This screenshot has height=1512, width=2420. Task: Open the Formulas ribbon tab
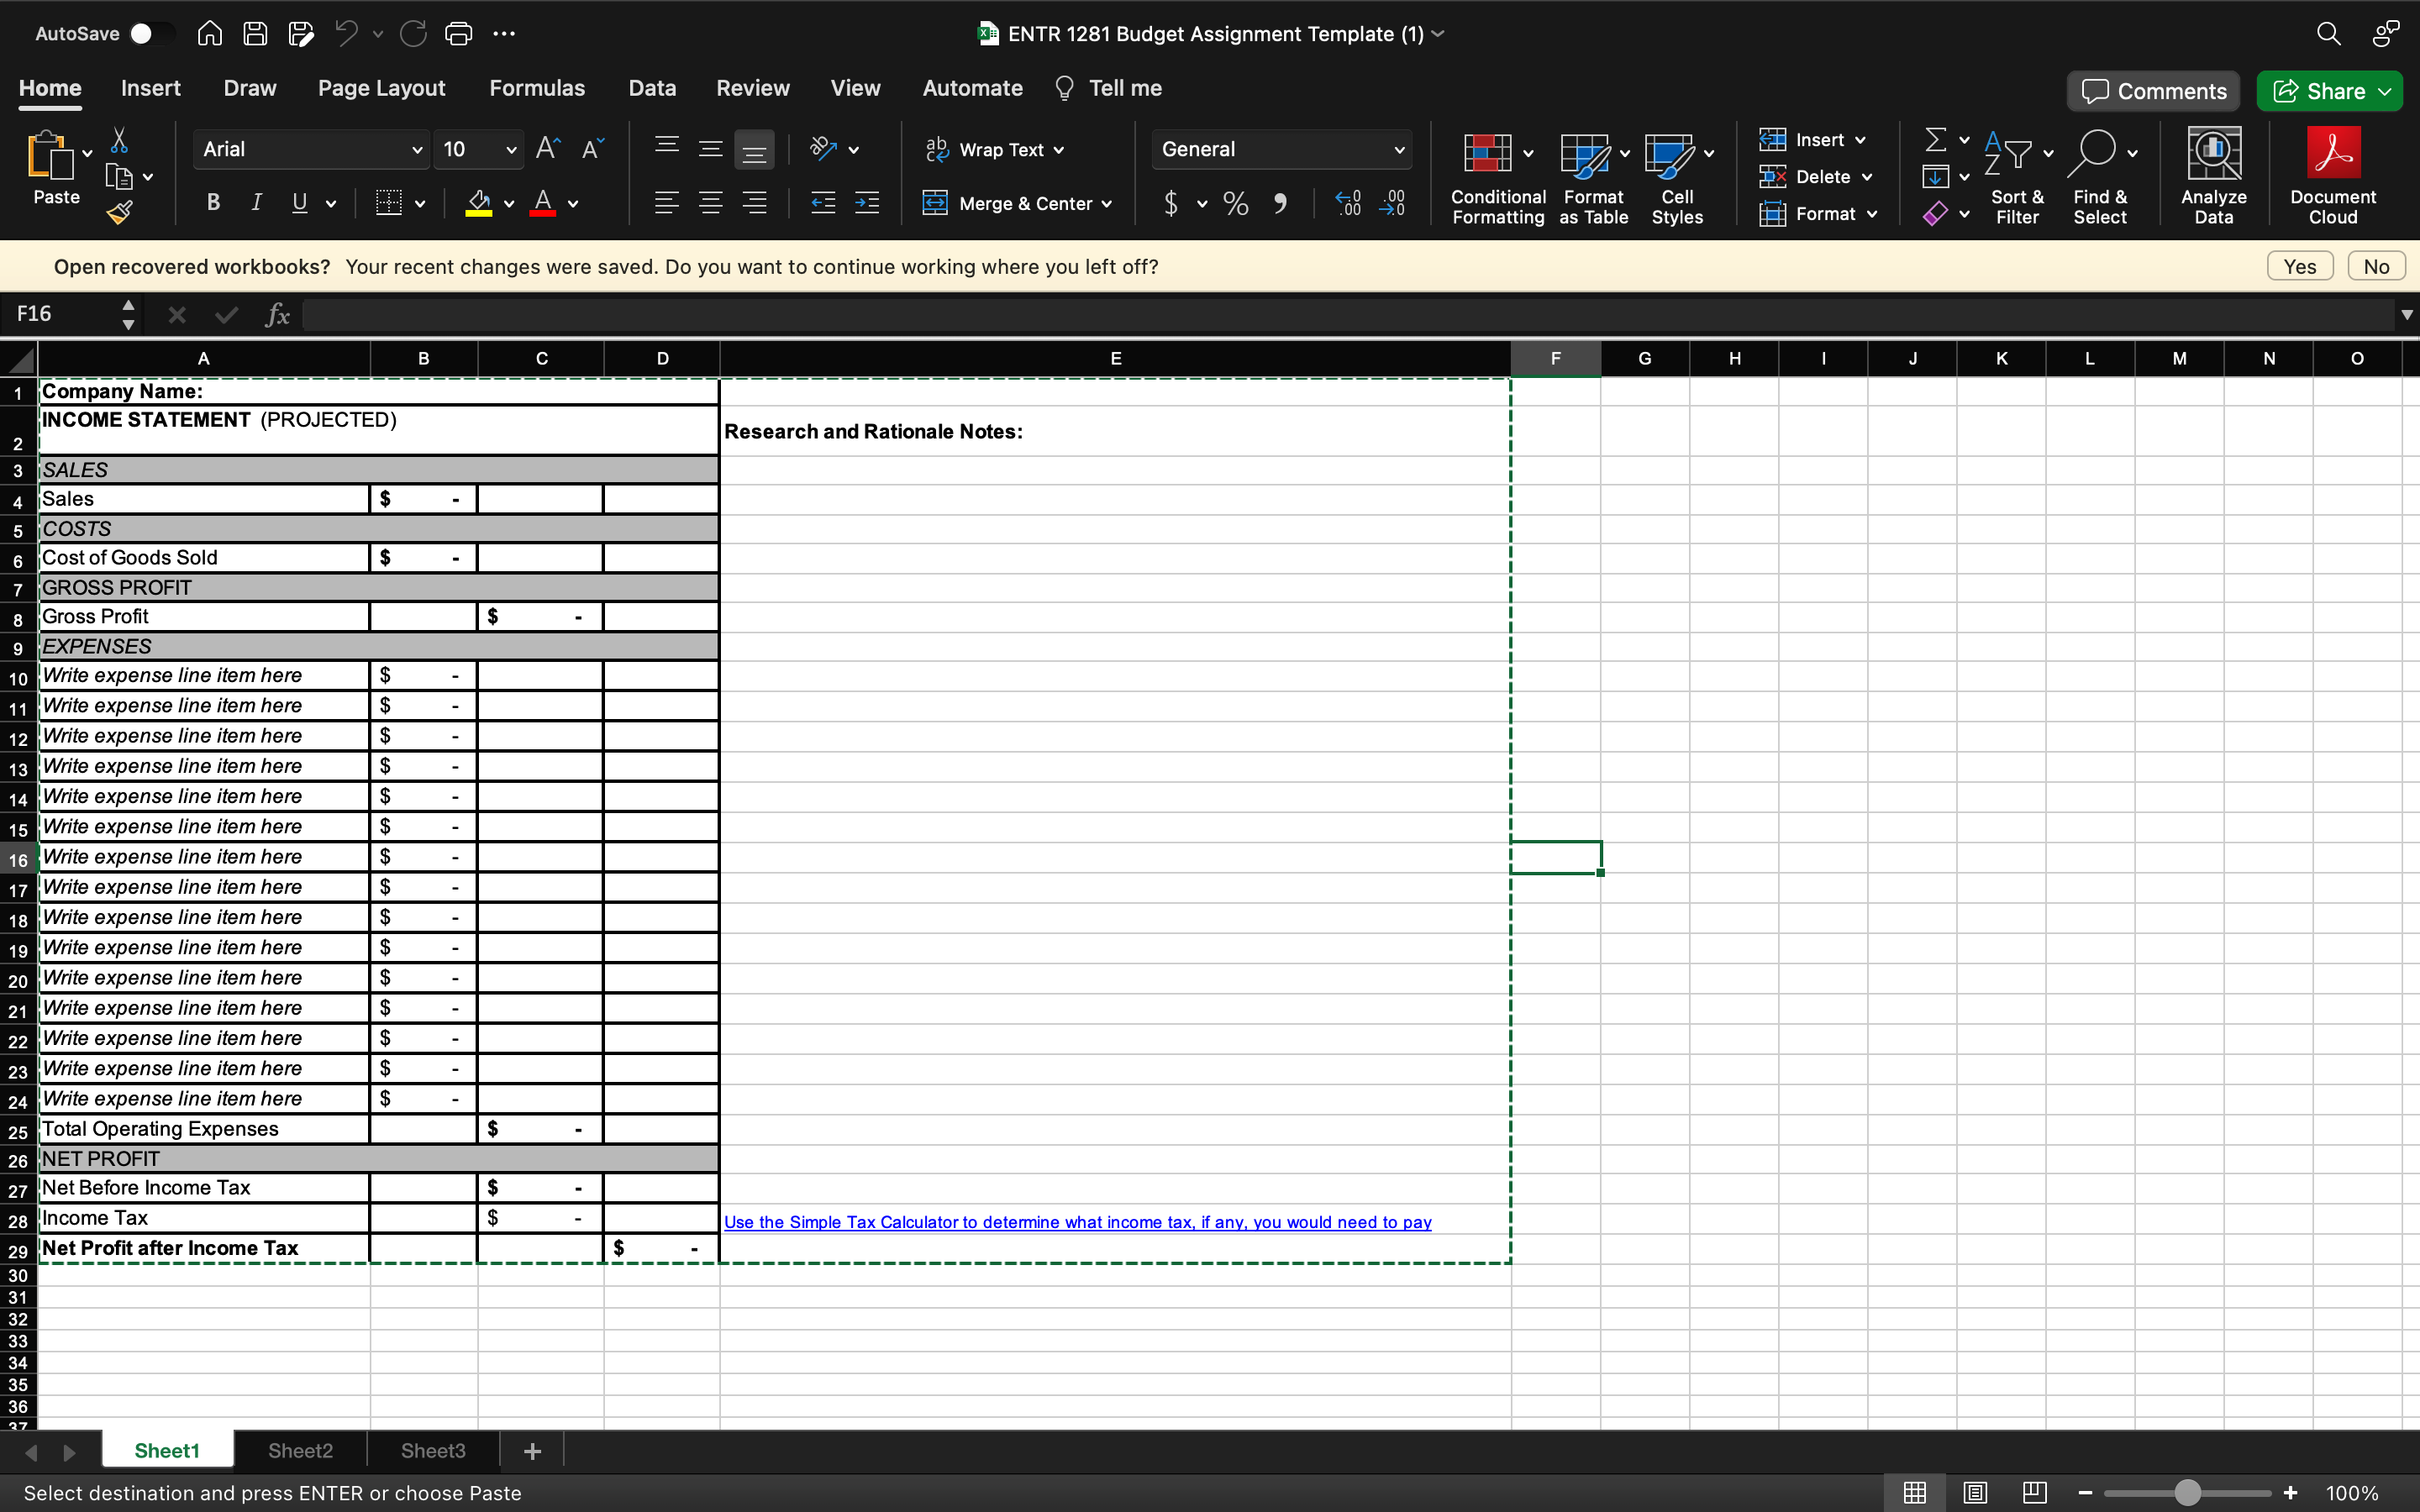pyautogui.click(x=537, y=88)
